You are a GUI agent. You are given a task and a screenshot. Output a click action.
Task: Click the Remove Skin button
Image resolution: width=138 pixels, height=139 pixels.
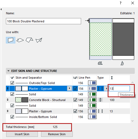tap(57, 134)
